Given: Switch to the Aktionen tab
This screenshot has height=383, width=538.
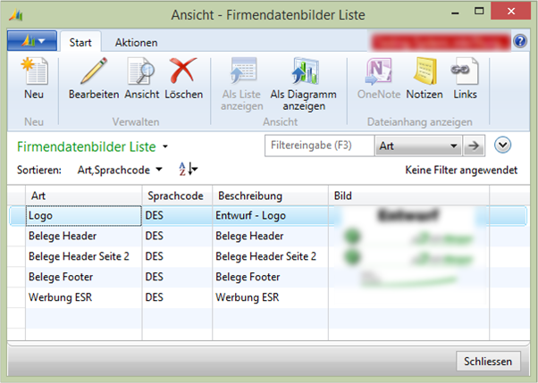Looking at the screenshot, I should (136, 42).
